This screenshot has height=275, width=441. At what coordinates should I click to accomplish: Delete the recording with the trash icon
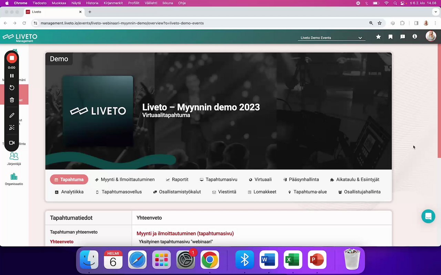12,100
